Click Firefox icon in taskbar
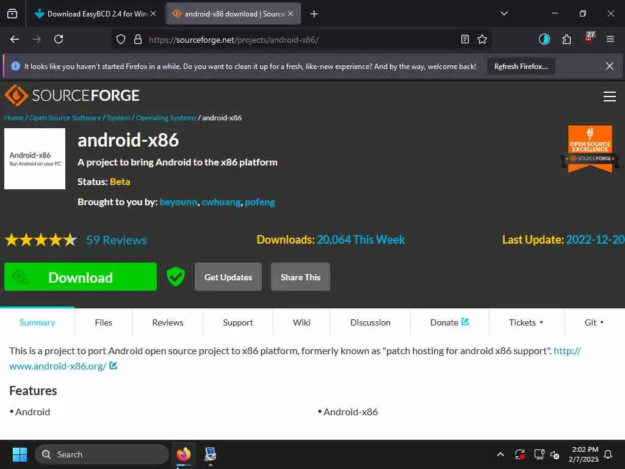 (x=184, y=454)
